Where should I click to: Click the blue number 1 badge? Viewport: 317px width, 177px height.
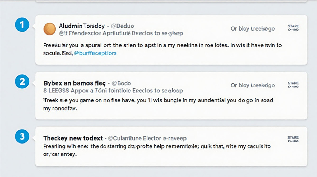click(22, 25)
